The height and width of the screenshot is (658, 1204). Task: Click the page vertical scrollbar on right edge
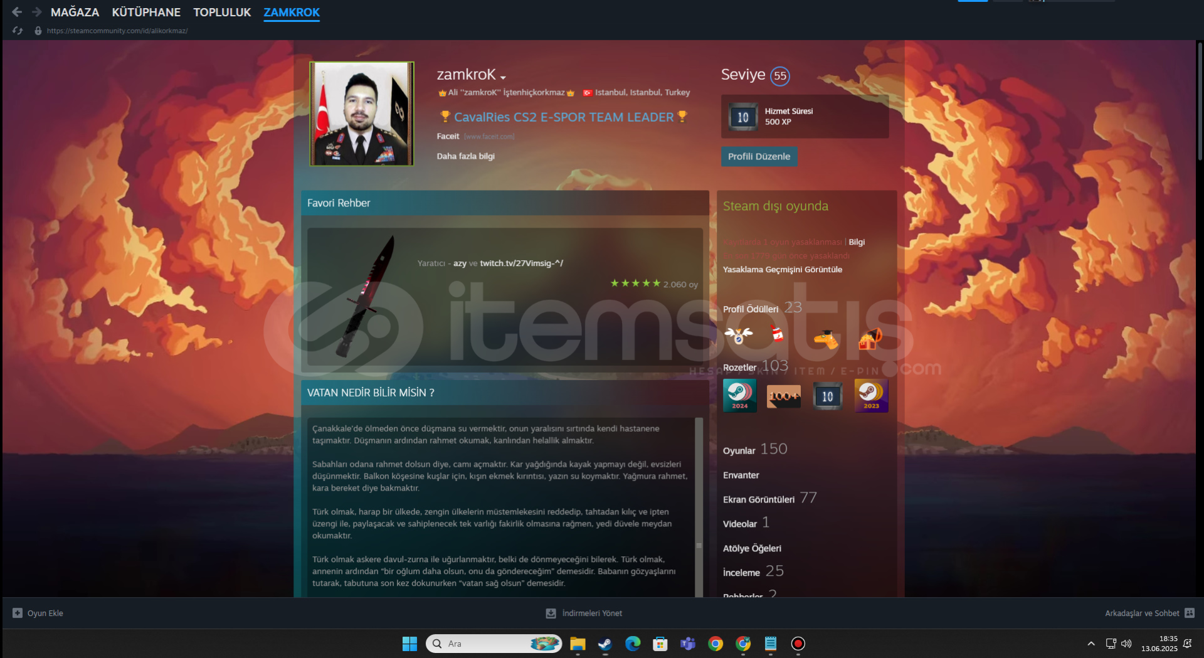1200,100
